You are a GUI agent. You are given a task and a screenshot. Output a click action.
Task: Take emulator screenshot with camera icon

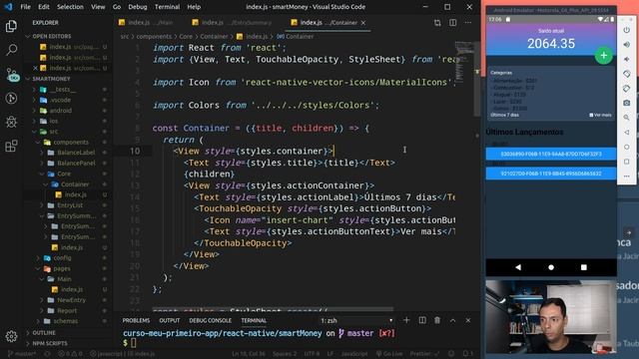click(627, 103)
